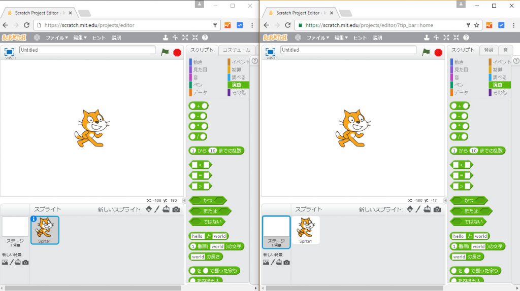Toggle fullscreen stage icon in right window
The height and width of the screenshot is (291, 520).
[270, 52]
